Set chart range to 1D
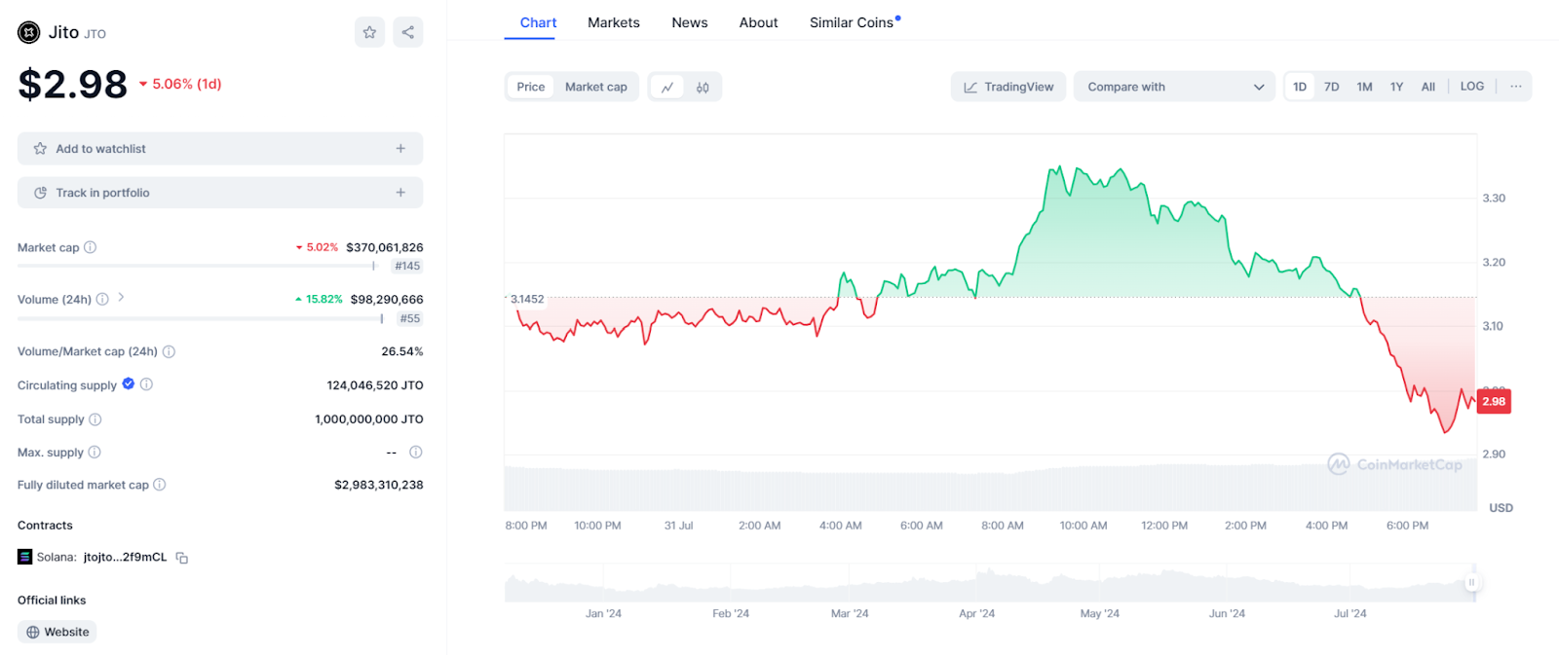This screenshot has width=1559, height=655. 1300,87
